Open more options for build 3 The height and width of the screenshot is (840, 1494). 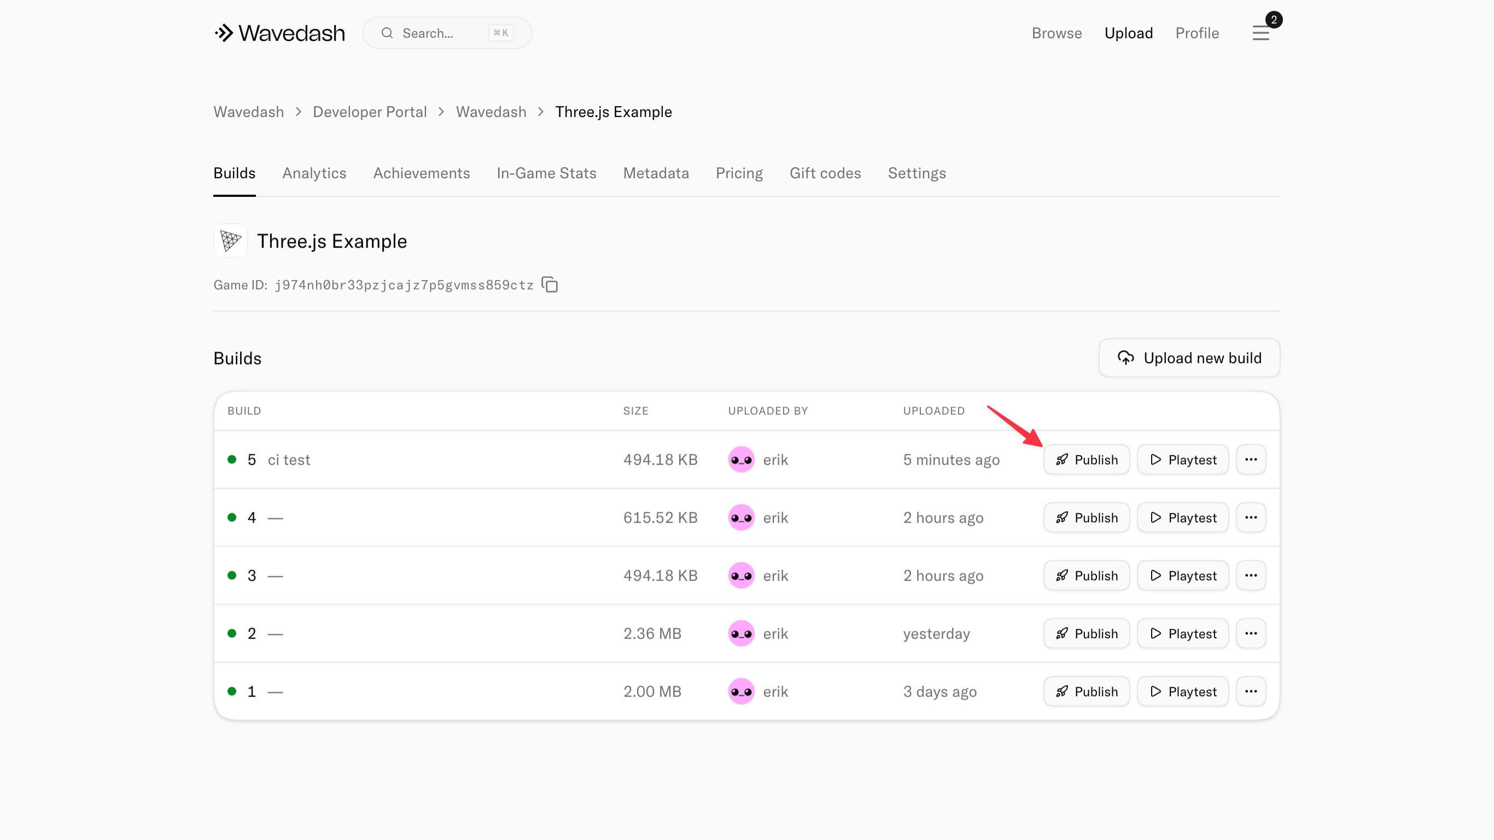pos(1251,575)
